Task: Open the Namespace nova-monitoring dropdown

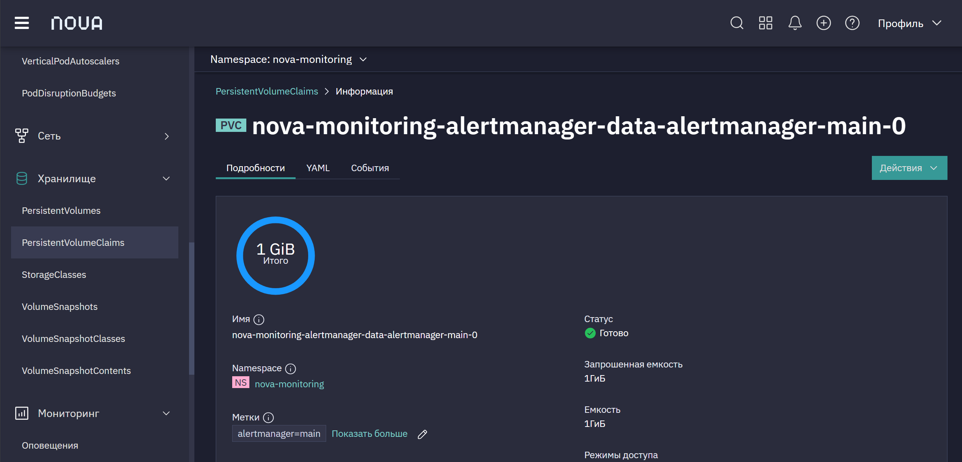Action: coord(289,59)
